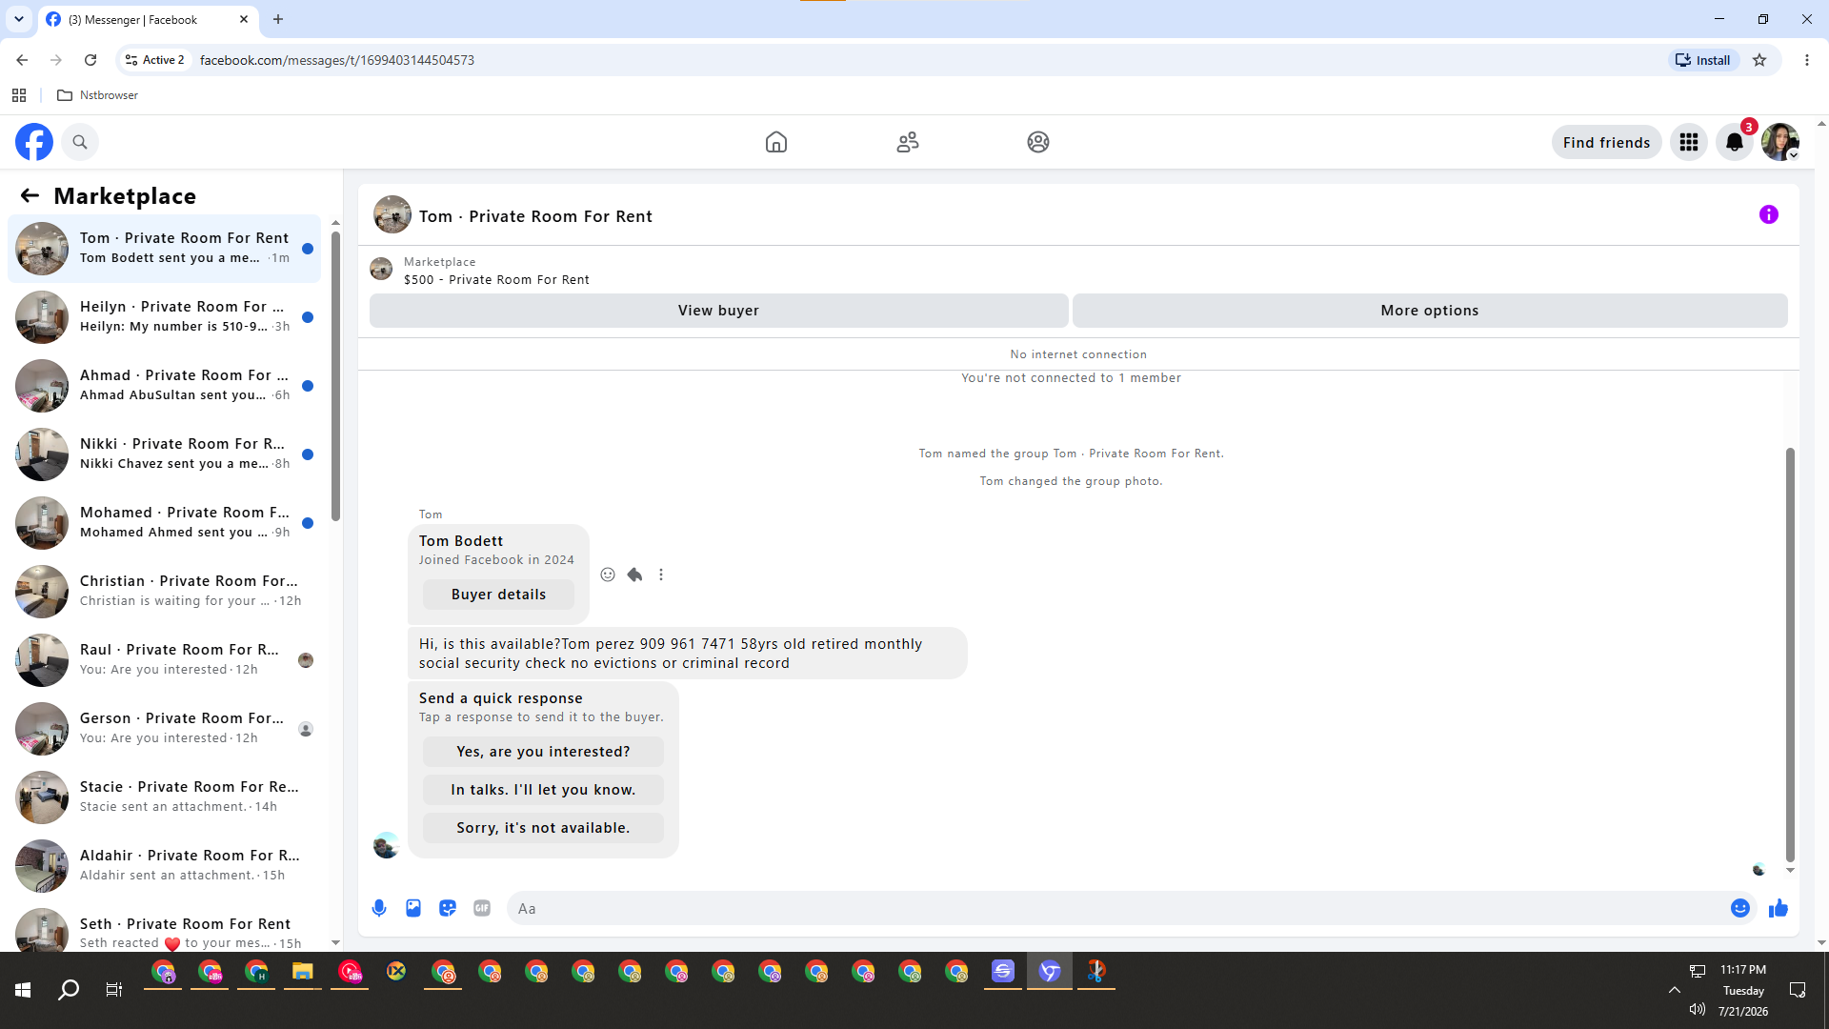Open the taskbar clock and date

click(x=1743, y=990)
